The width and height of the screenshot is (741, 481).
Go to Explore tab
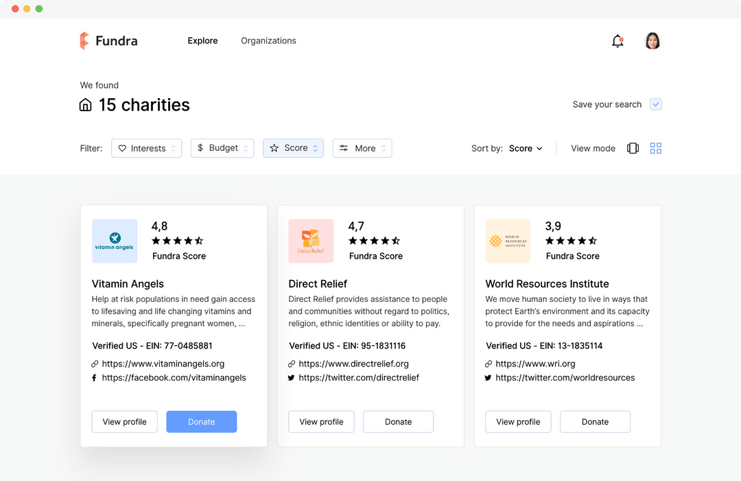coord(202,40)
